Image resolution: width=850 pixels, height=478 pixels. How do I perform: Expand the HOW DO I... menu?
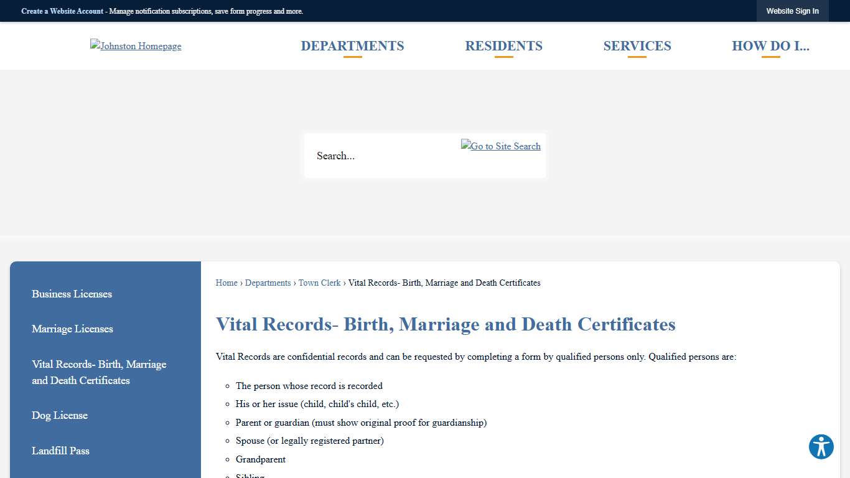771,45
